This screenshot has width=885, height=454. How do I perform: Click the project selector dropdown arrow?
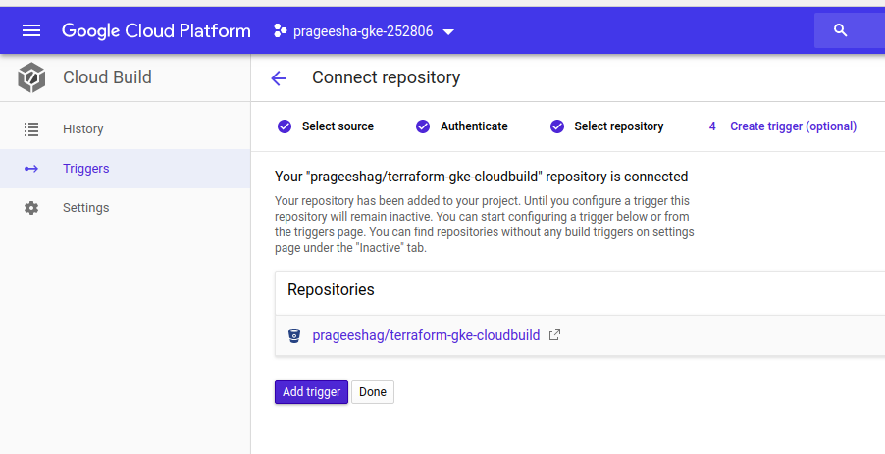coord(448,32)
